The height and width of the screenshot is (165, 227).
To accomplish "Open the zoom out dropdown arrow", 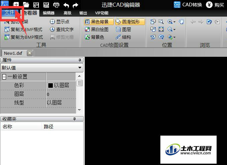I will 174,30.
